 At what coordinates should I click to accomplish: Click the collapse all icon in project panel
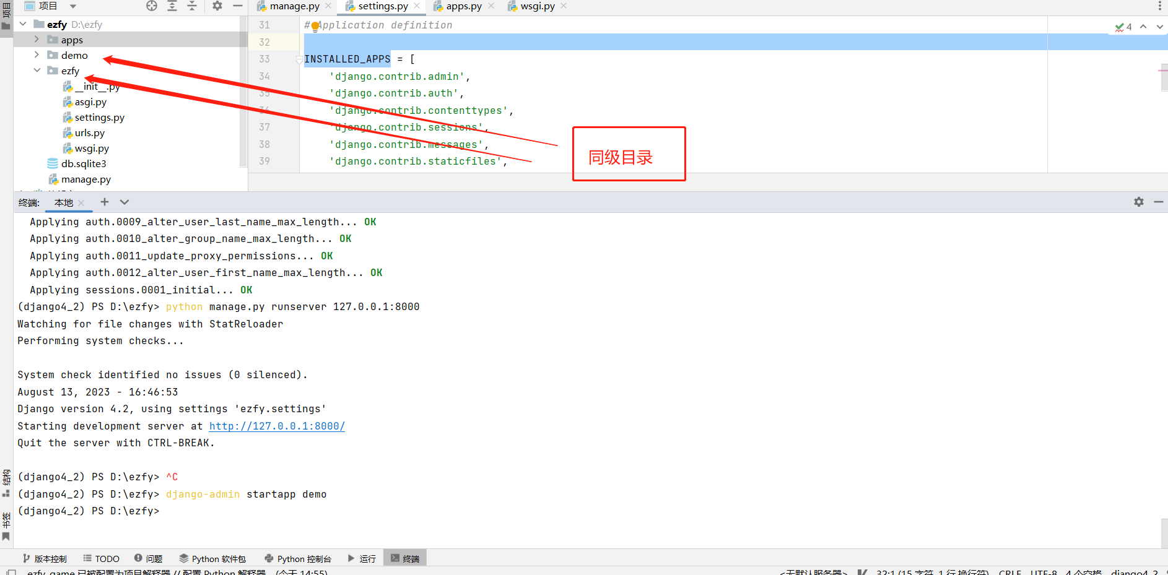click(x=192, y=6)
